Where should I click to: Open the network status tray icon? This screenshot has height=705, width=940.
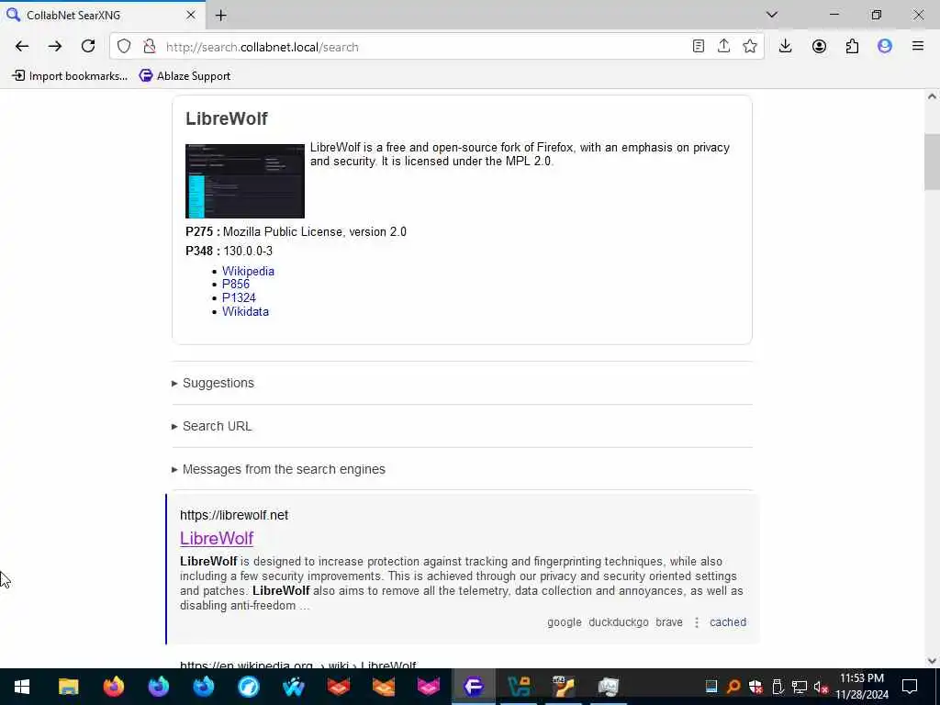tap(800, 687)
